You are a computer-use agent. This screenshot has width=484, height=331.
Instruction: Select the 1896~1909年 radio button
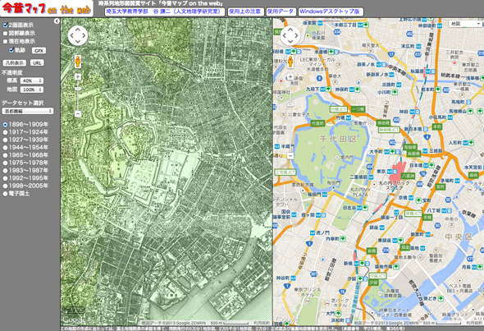coord(5,125)
